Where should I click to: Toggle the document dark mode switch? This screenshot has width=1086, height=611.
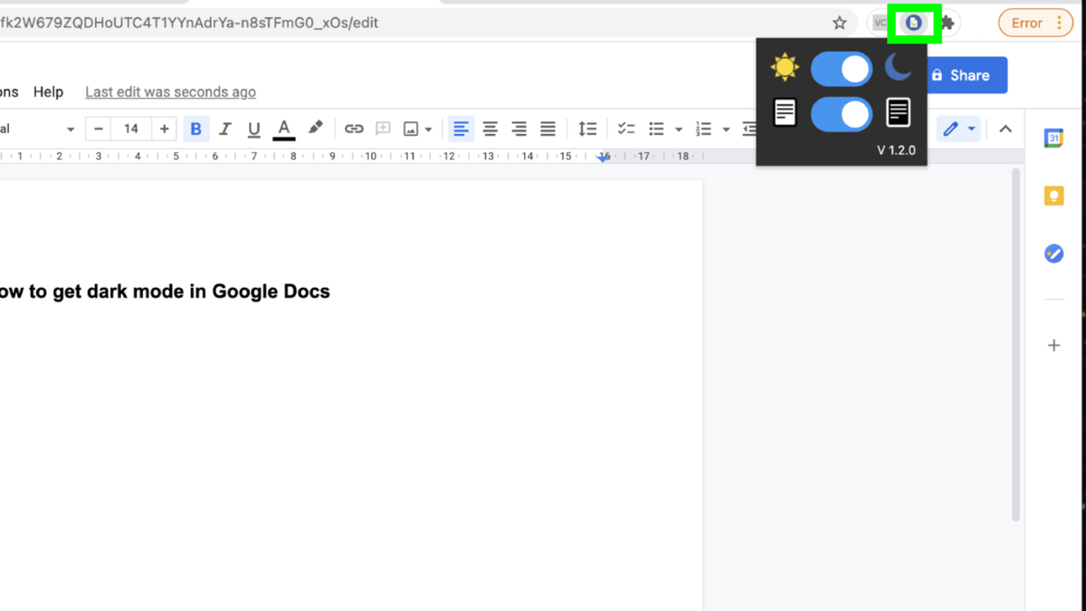tap(842, 116)
